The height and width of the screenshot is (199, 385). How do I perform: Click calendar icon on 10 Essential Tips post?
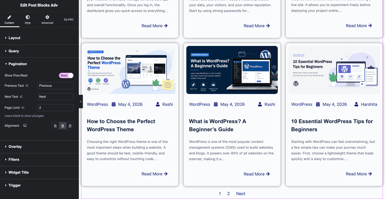pos(318,104)
